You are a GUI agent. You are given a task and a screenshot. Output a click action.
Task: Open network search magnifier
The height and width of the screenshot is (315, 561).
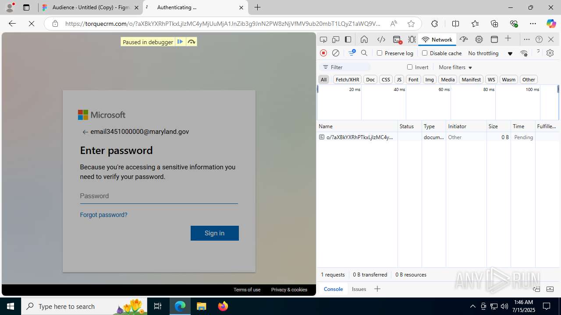coord(364,53)
